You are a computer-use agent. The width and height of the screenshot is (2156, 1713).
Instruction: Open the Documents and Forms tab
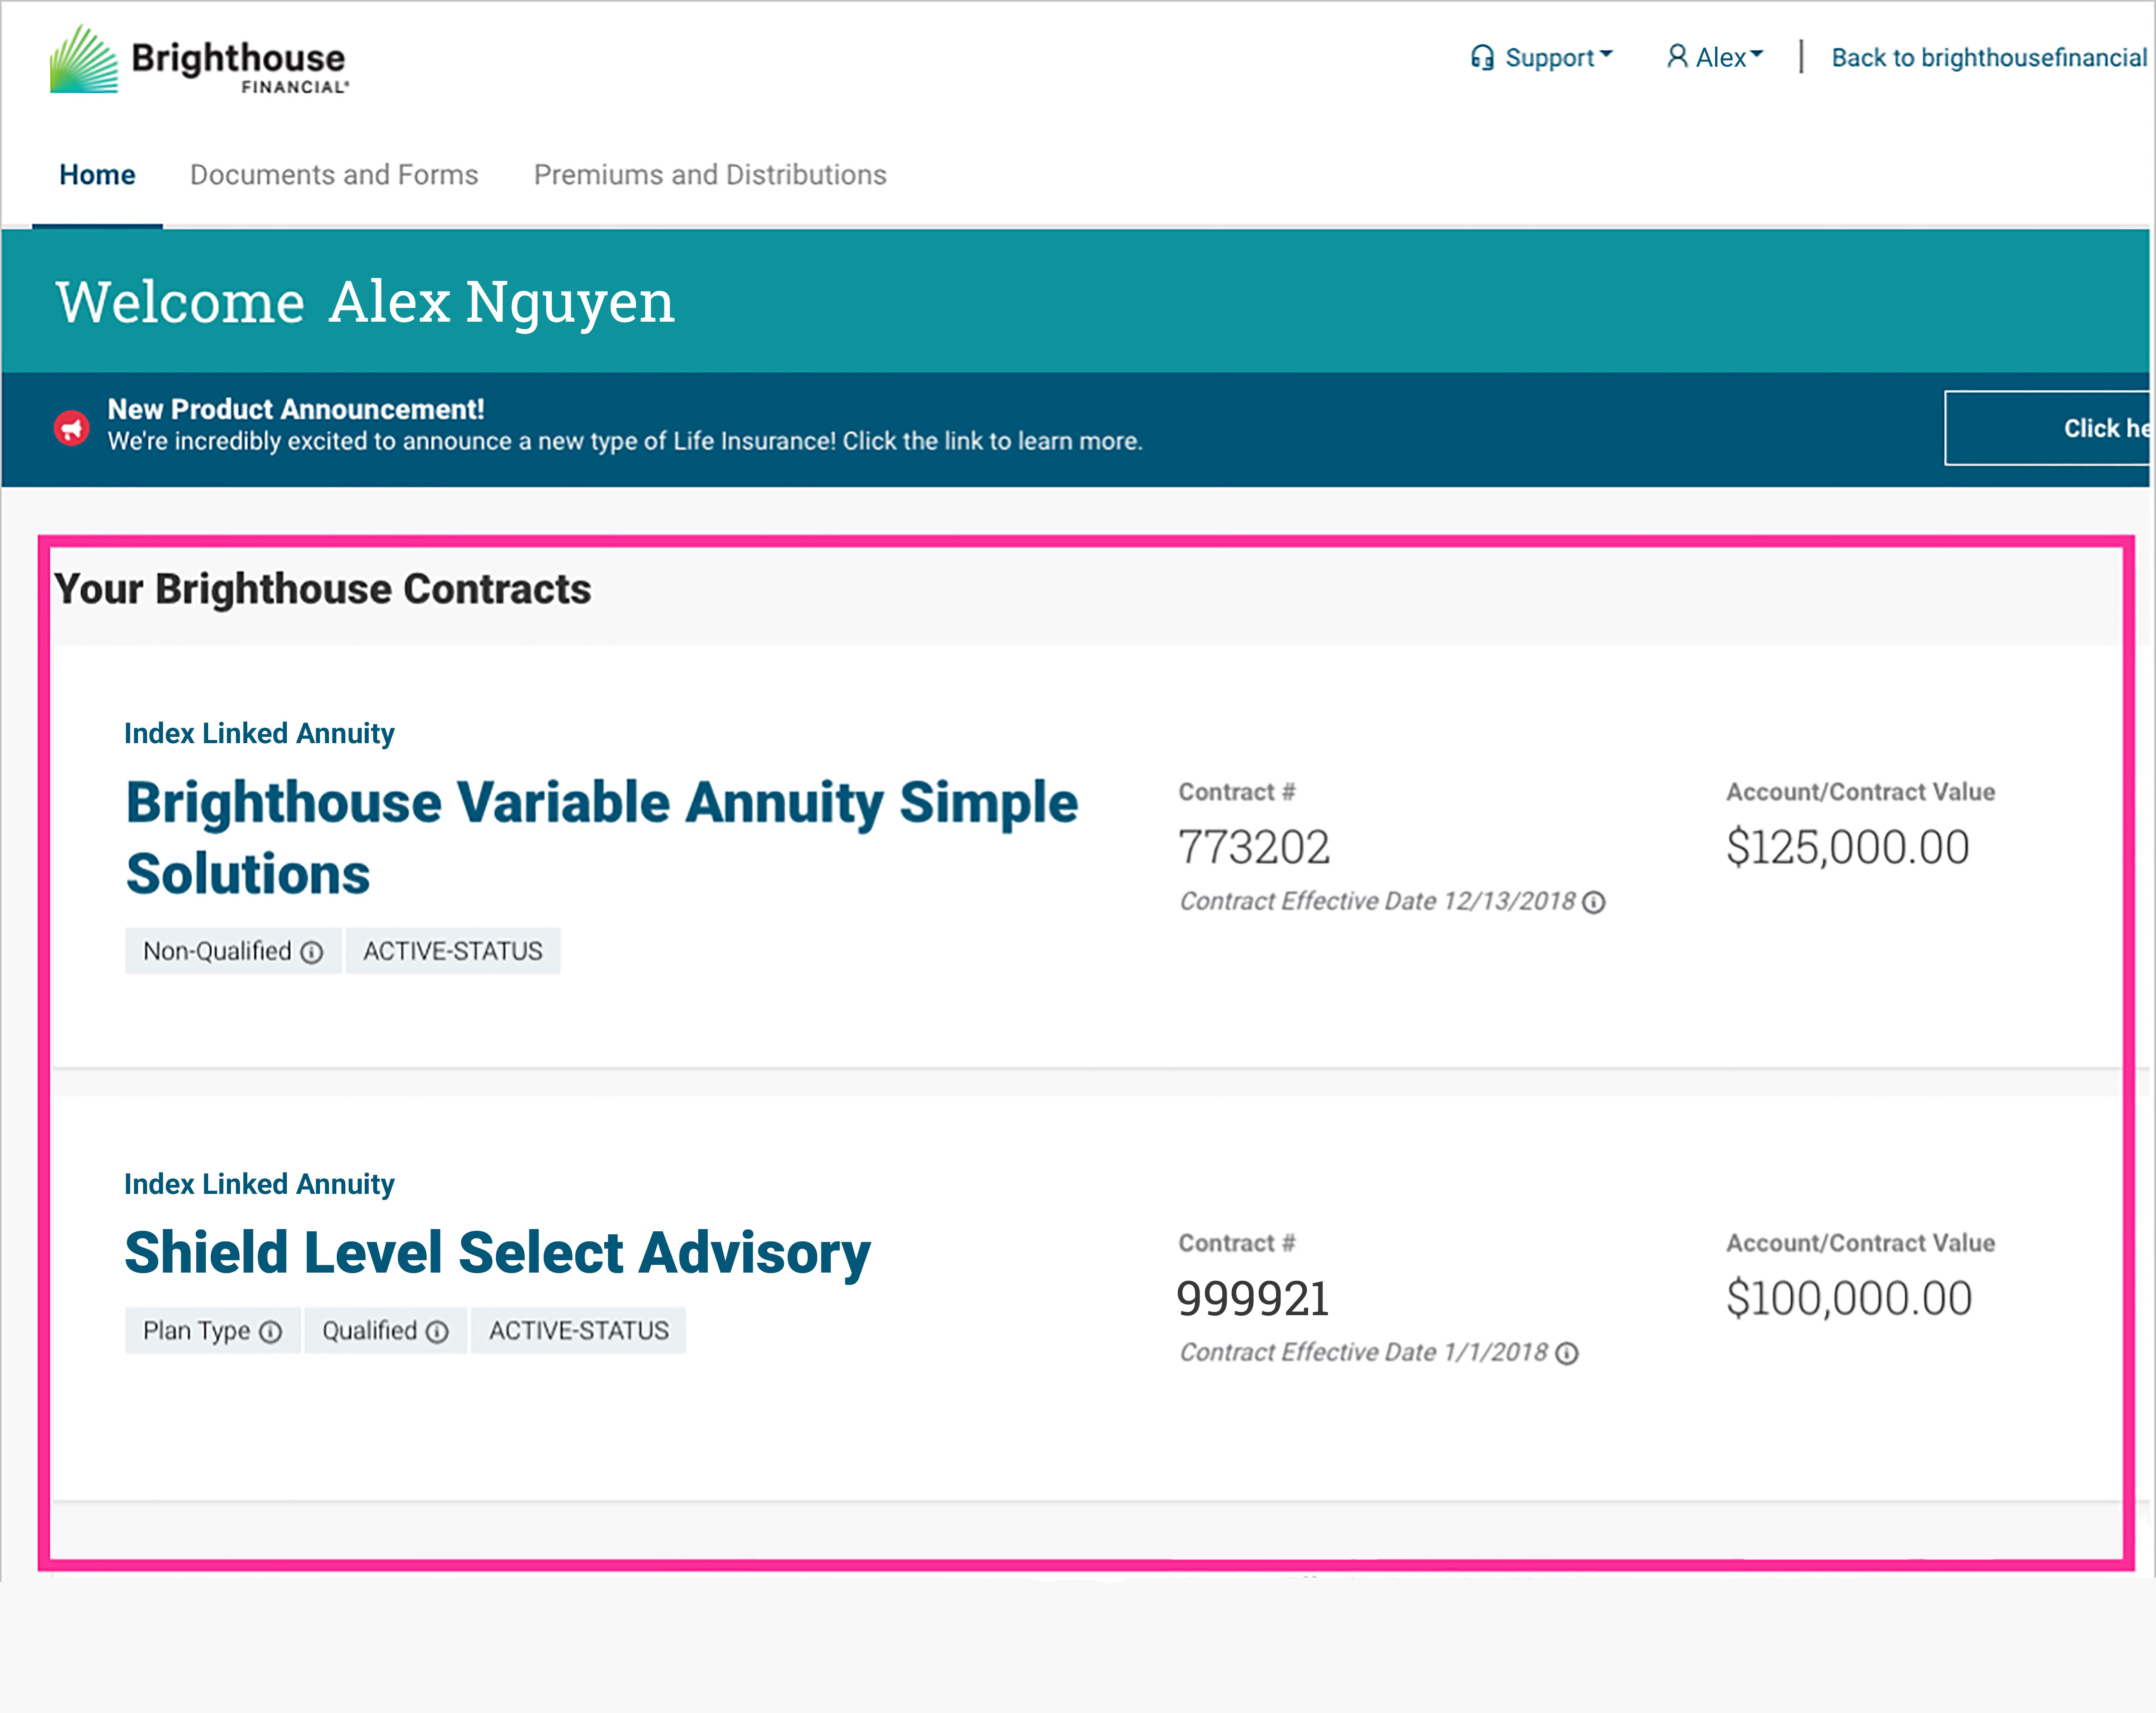[x=334, y=175]
